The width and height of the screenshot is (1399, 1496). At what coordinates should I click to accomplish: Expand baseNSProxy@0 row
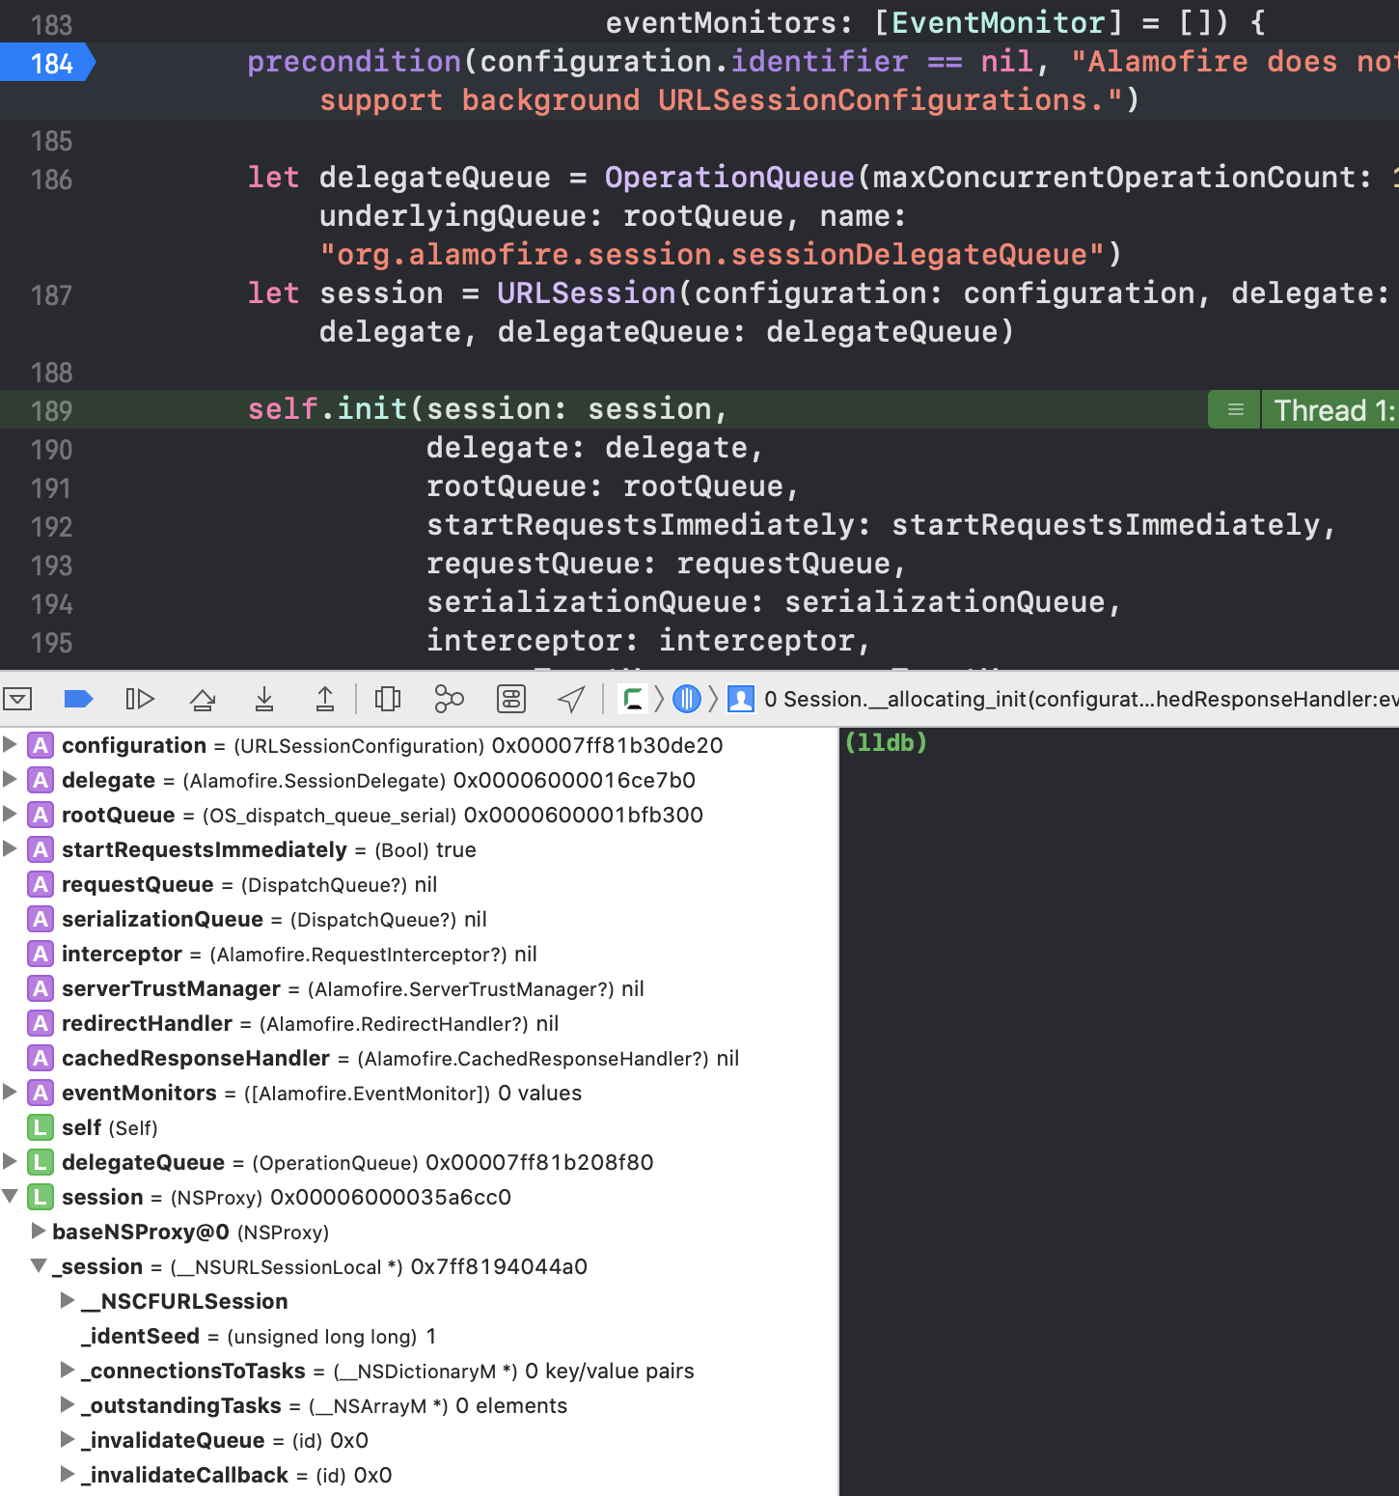coord(39,1231)
